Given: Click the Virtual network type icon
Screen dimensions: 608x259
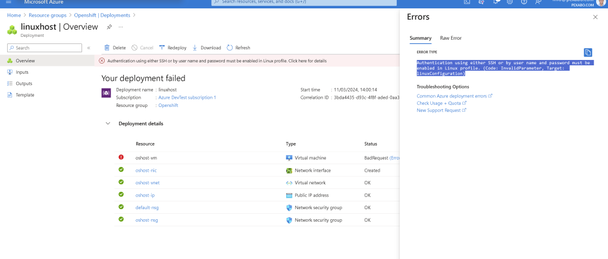Looking at the screenshot, I should (x=289, y=183).
